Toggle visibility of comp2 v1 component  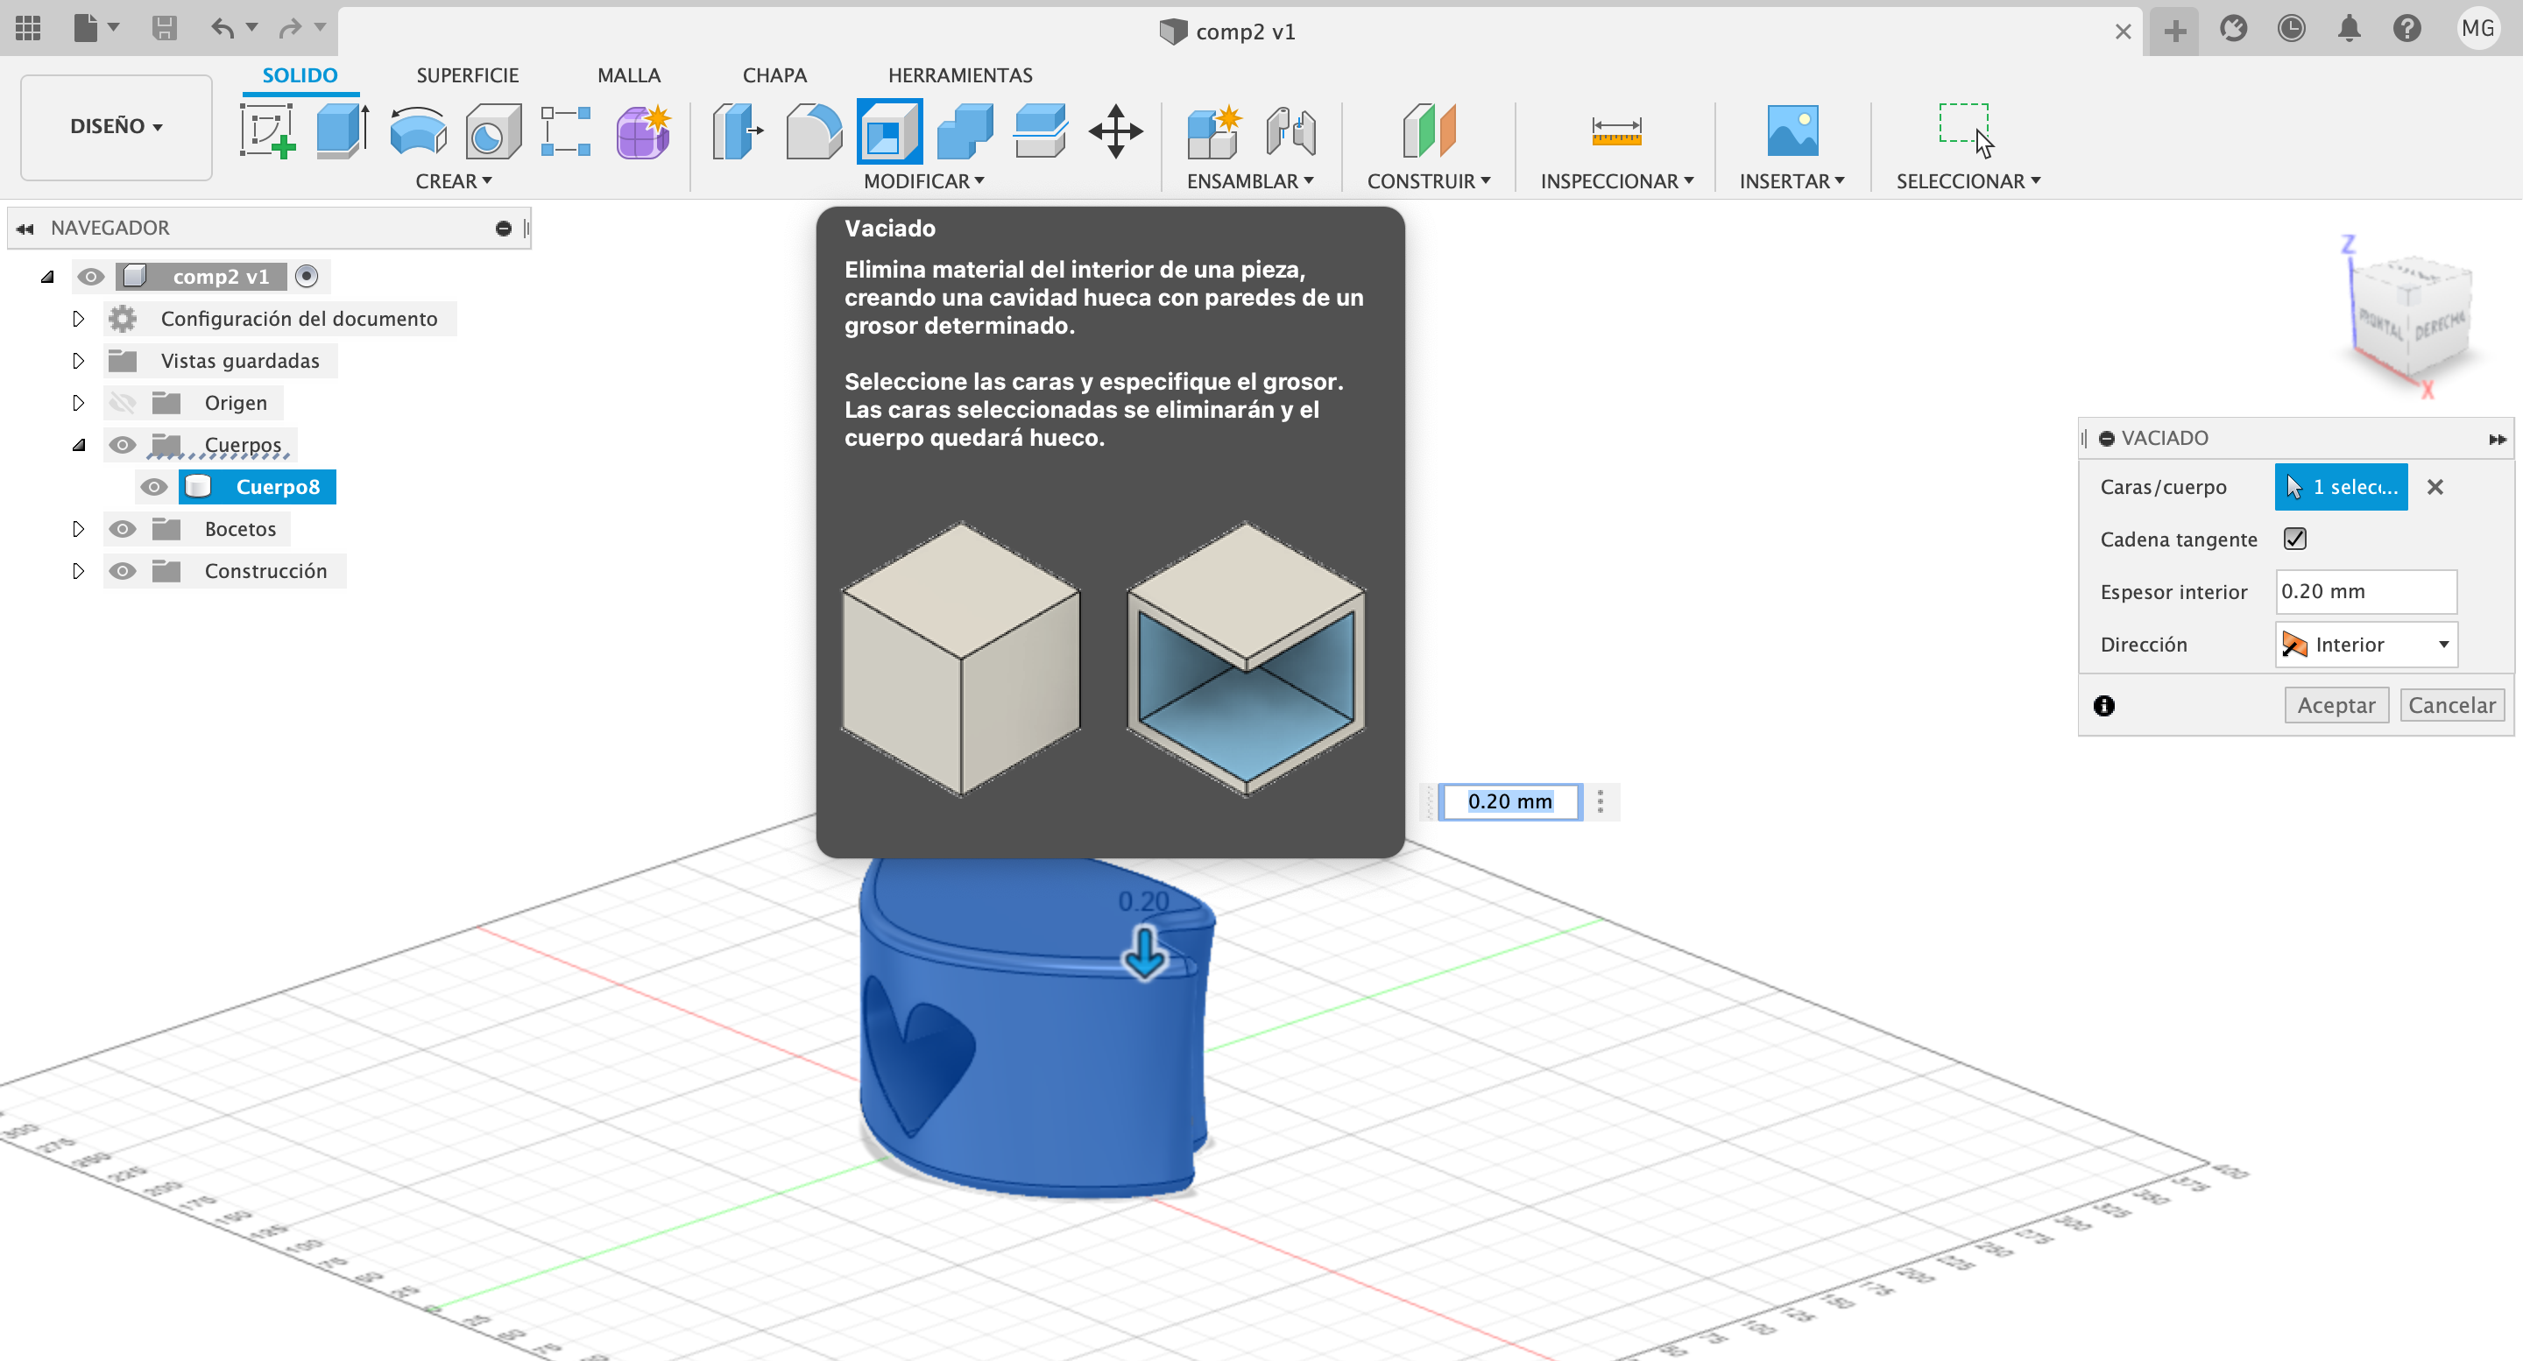(x=91, y=277)
